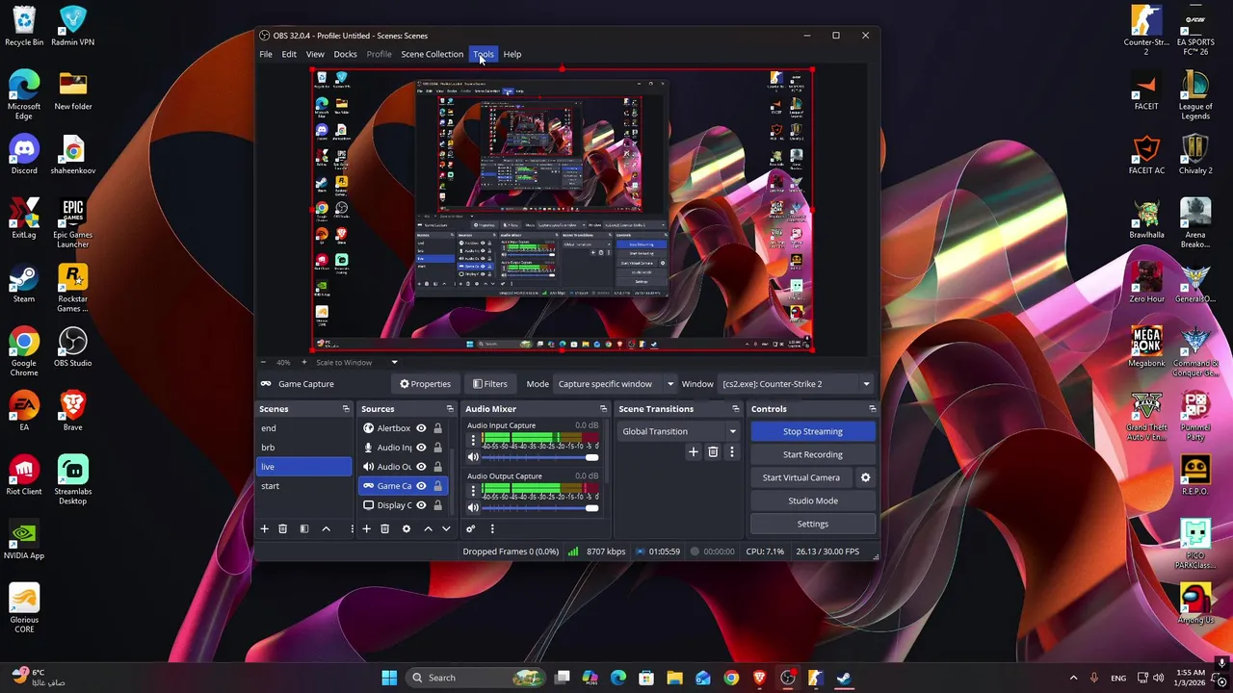The height and width of the screenshot is (693, 1233).
Task: Delete selected source using Sources trash icon
Action: (x=384, y=528)
